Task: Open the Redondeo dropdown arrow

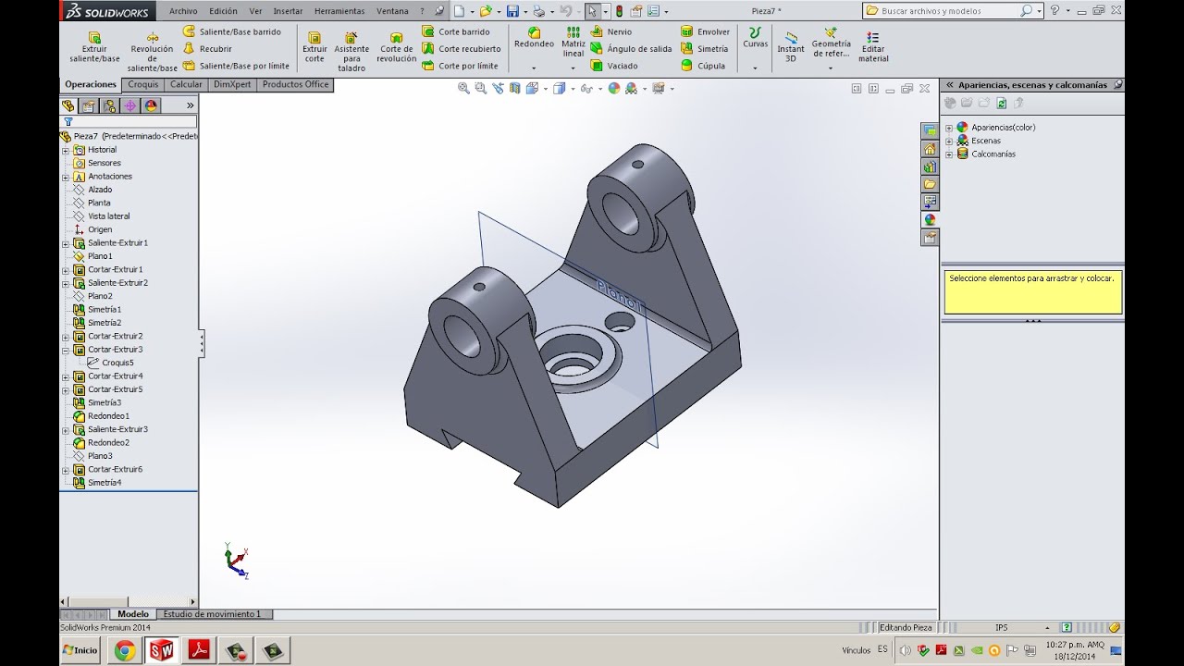Action: point(534,68)
